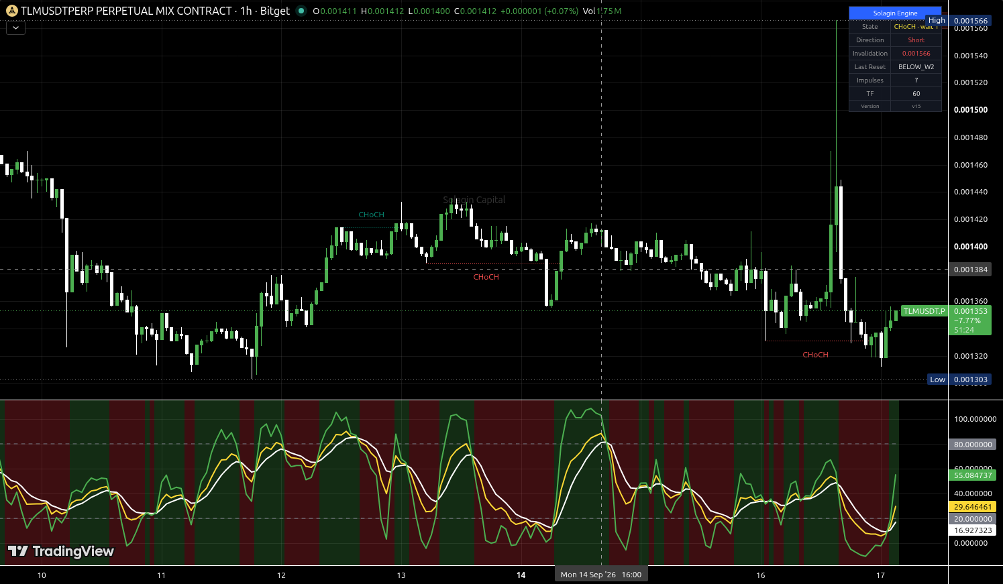Click the 20.000000 lower band label

(972, 519)
